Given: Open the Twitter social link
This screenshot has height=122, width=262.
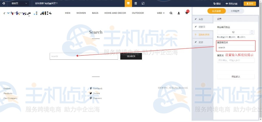Looking at the screenshot, I should 96,93.
